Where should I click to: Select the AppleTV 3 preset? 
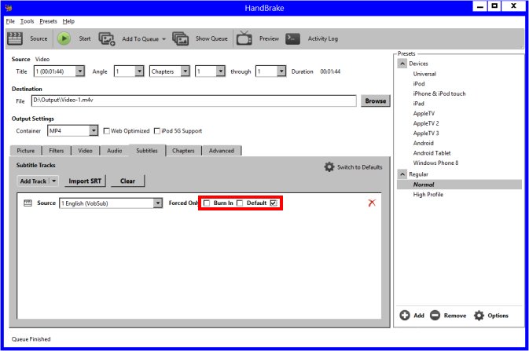coord(426,133)
